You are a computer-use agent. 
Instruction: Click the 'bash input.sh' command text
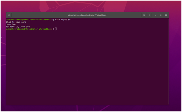tap(63, 20)
